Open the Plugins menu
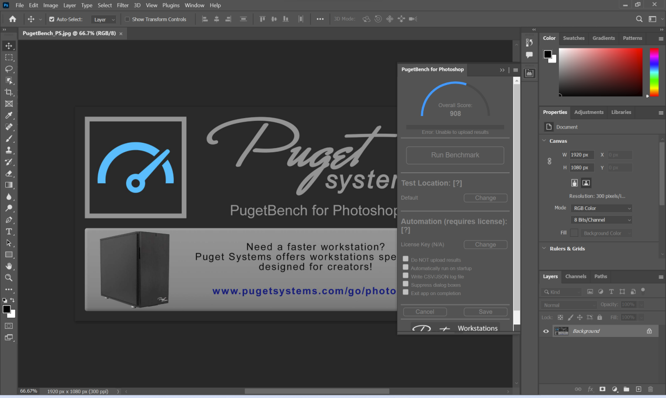Screen dimensions: 666x398 click(x=171, y=5)
